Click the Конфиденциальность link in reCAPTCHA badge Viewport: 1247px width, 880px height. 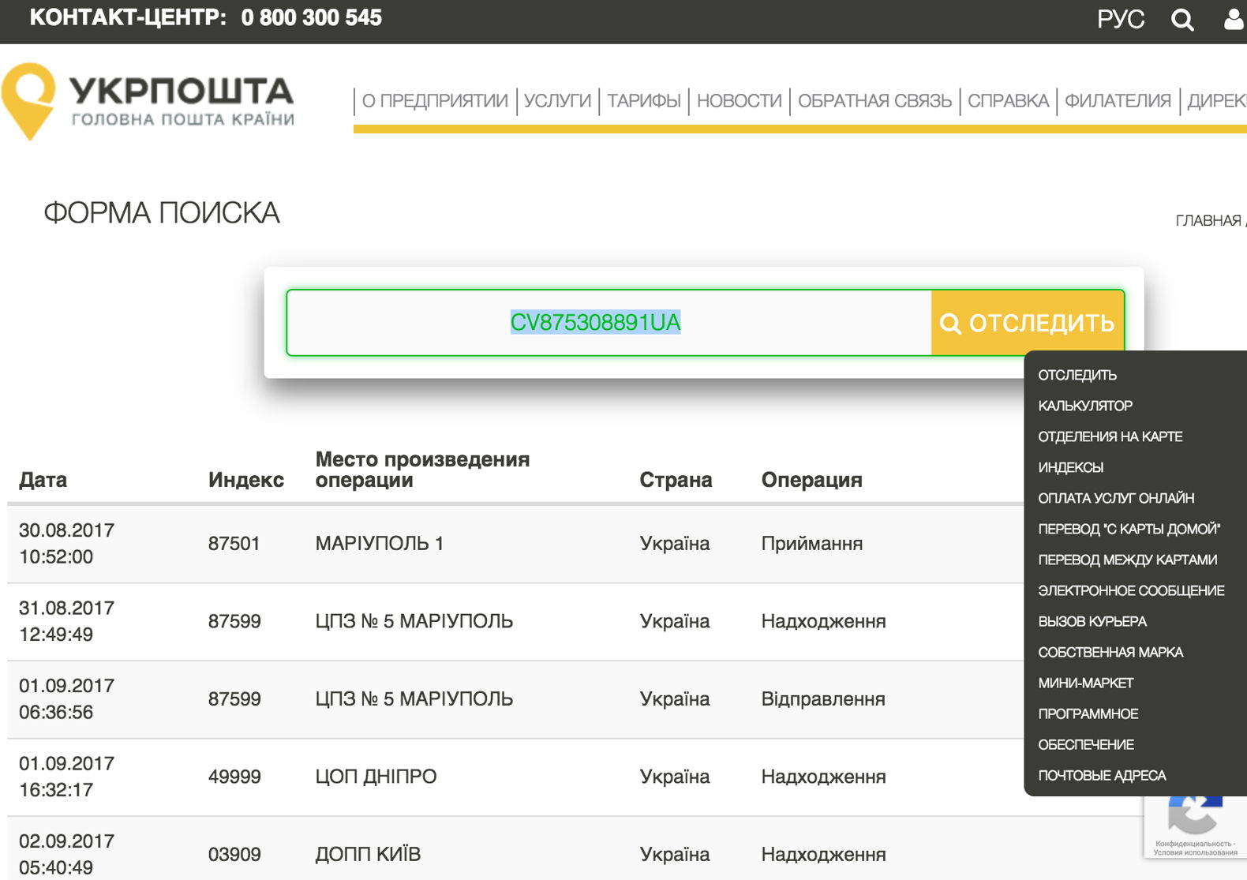1193,844
